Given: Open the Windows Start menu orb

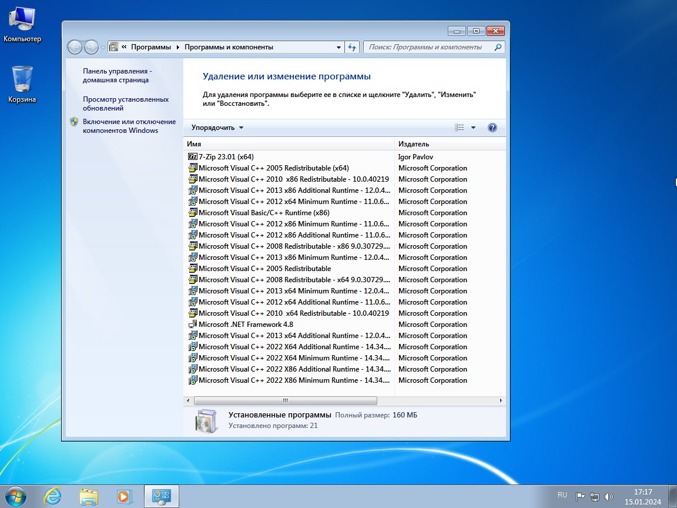Looking at the screenshot, I should point(15,496).
